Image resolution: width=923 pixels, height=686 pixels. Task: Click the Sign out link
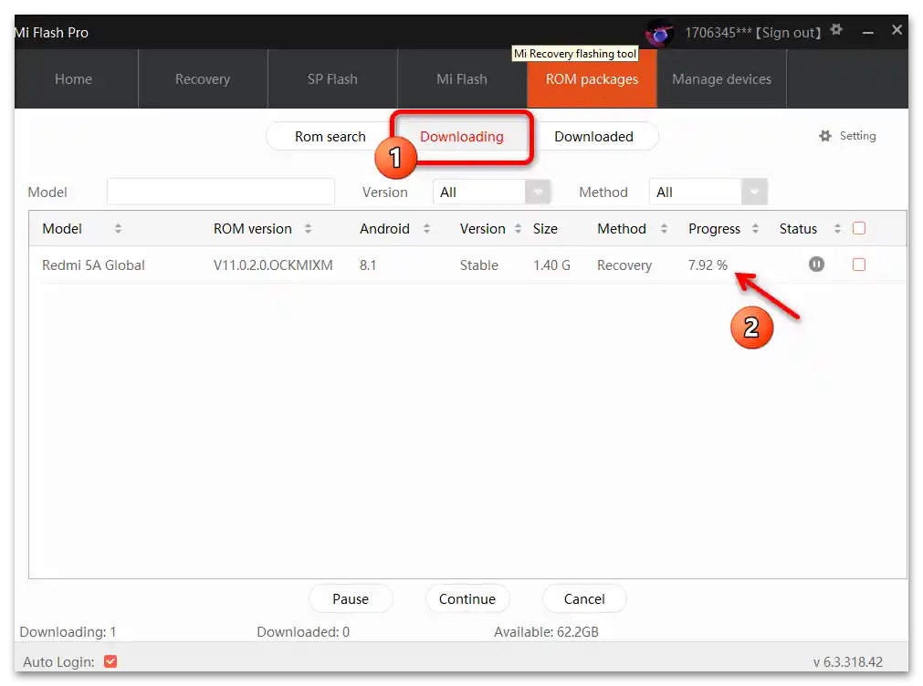coord(788,33)
